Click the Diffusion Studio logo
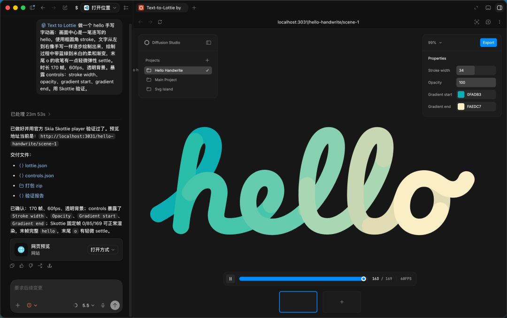The width and height of the screenshot is (507, 318). pyautogui.click(x=147, y=43)
